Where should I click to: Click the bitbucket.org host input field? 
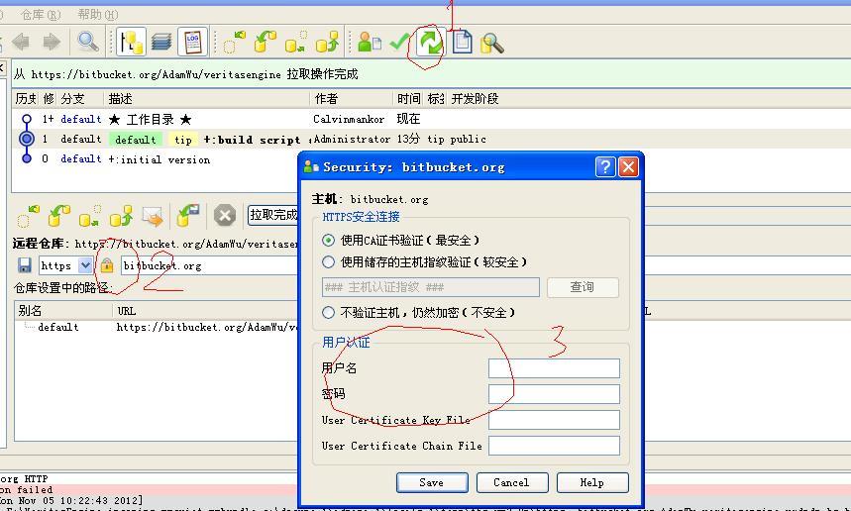209,265
